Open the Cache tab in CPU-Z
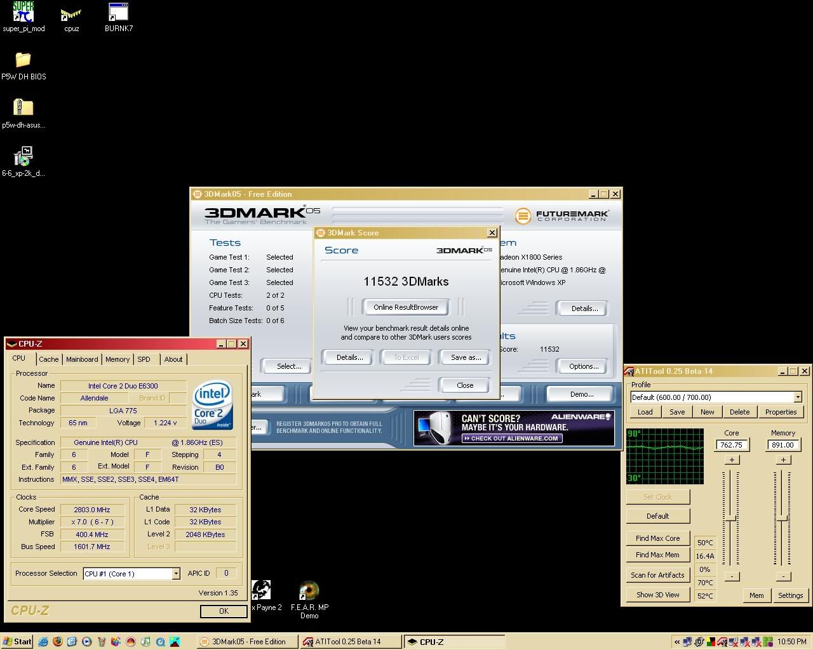Image resolution: width=813 pixels, height=650 pixels. (49, 359)
